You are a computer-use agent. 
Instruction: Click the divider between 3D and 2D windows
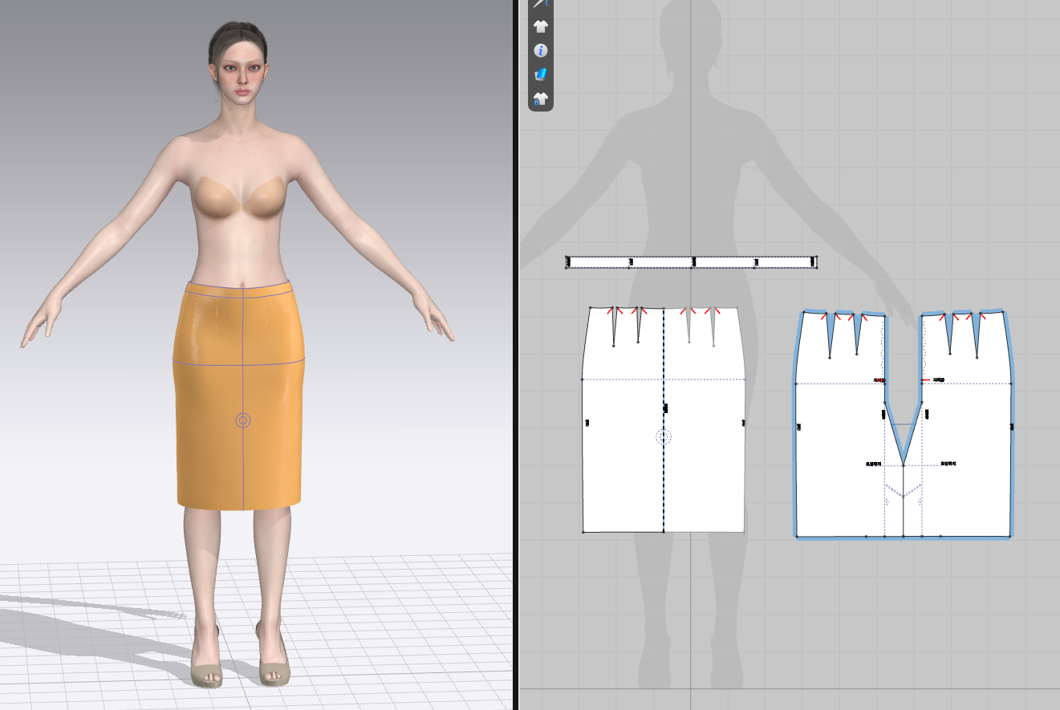516,355
